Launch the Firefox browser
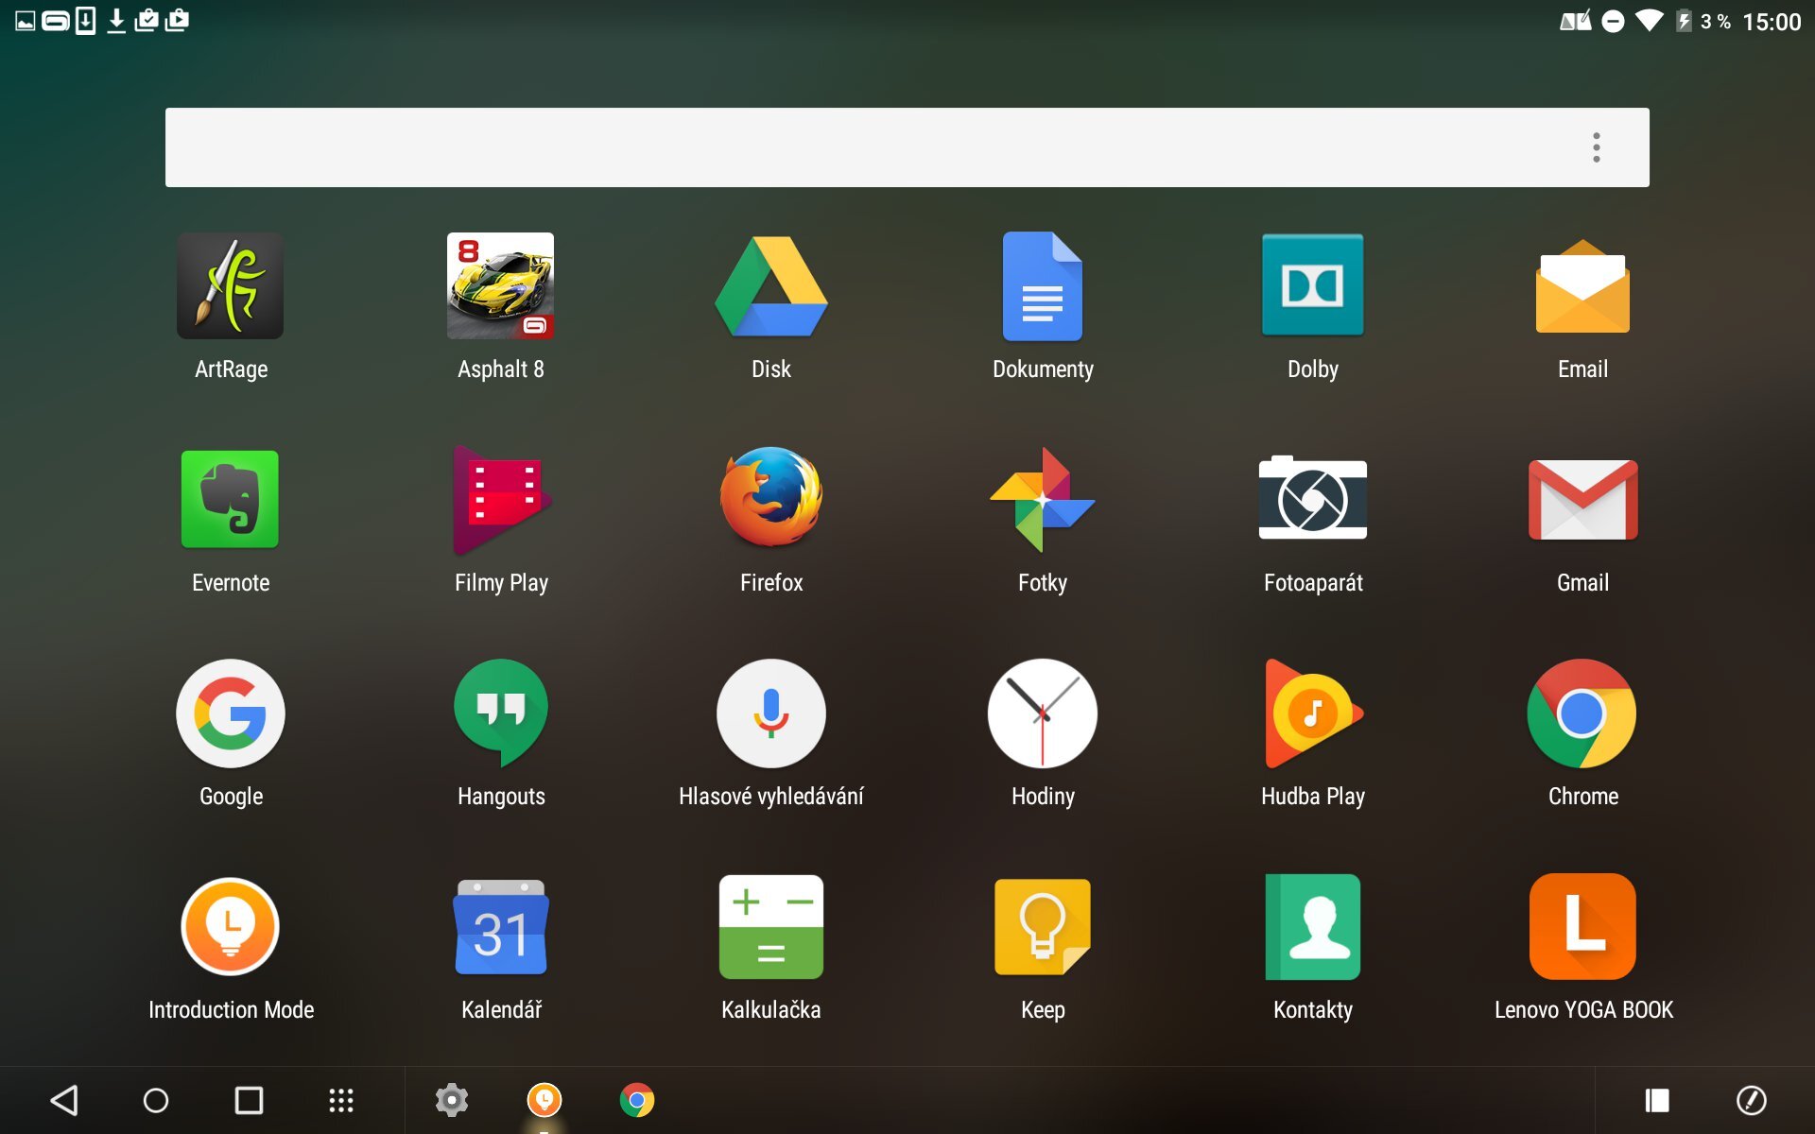The width and height of the screenshot is (1815, 1134). (x=770, y=499)
